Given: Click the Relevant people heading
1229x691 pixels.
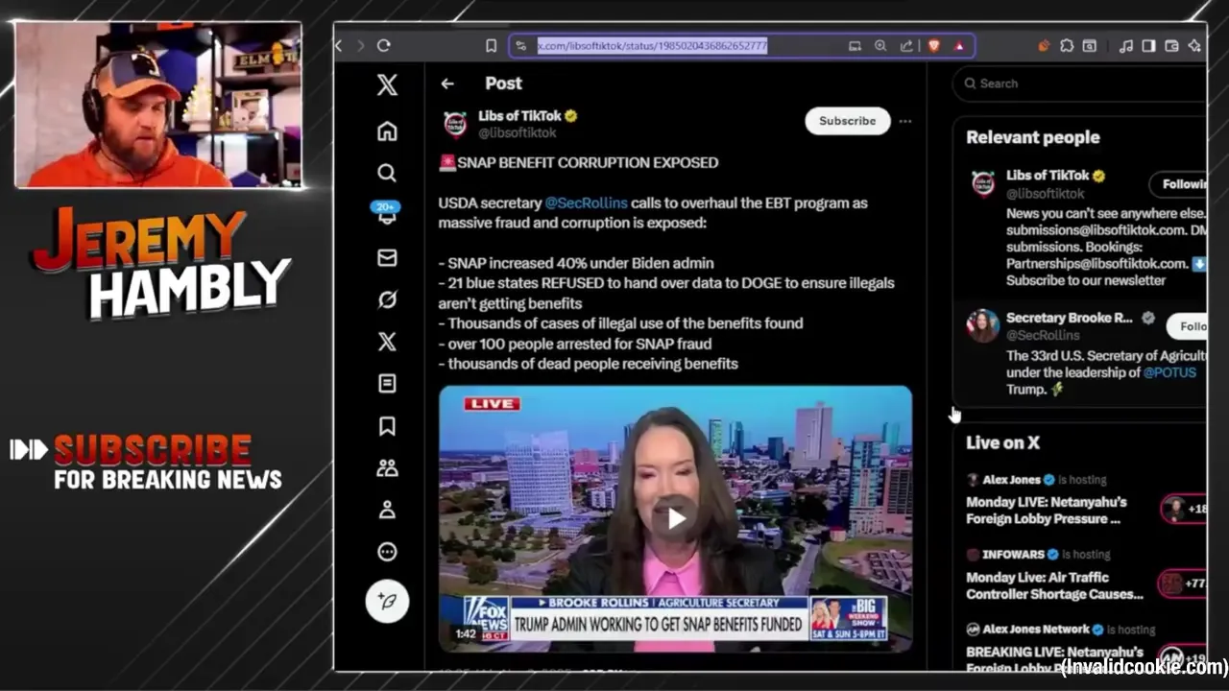Looking at the screenshot, I should [x=1033, y=137].
